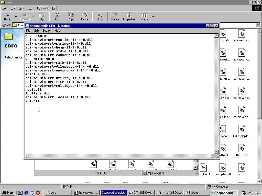Switch to Download complete taskbar button

coord(113,193)
